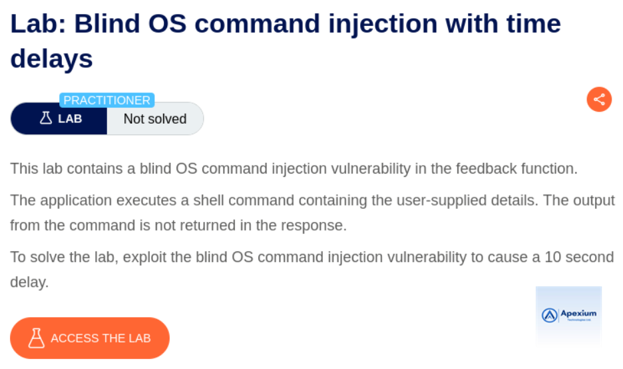Click the flask icon beside LAB label
This screenshot has width=623, height=369.
click(46, 119)
